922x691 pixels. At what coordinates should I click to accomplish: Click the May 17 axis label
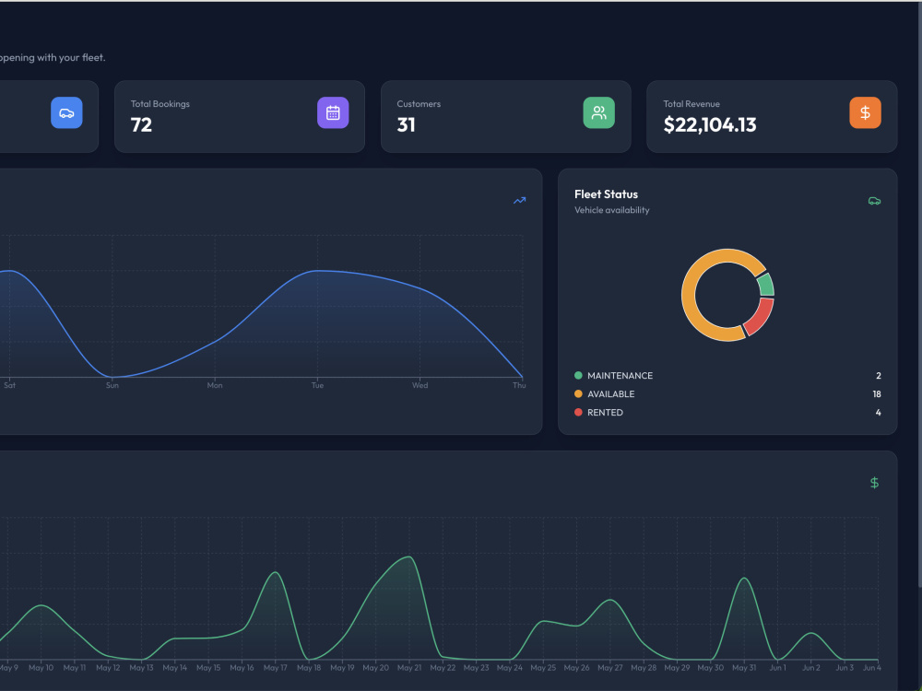[275, 667]
